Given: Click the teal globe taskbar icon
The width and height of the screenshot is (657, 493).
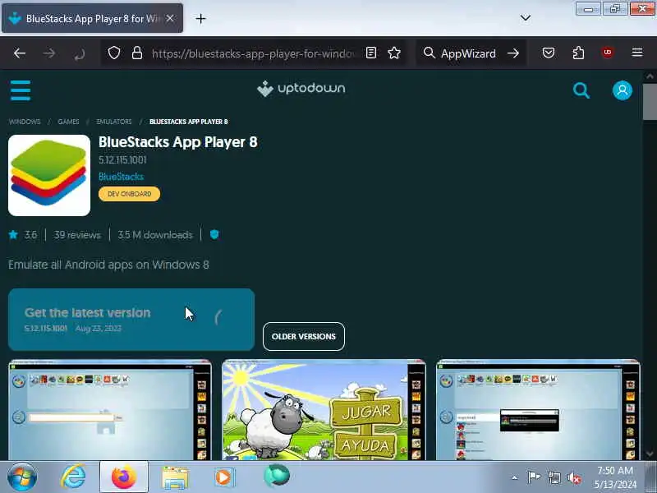Looking at the screenshot, I should 277,476.
